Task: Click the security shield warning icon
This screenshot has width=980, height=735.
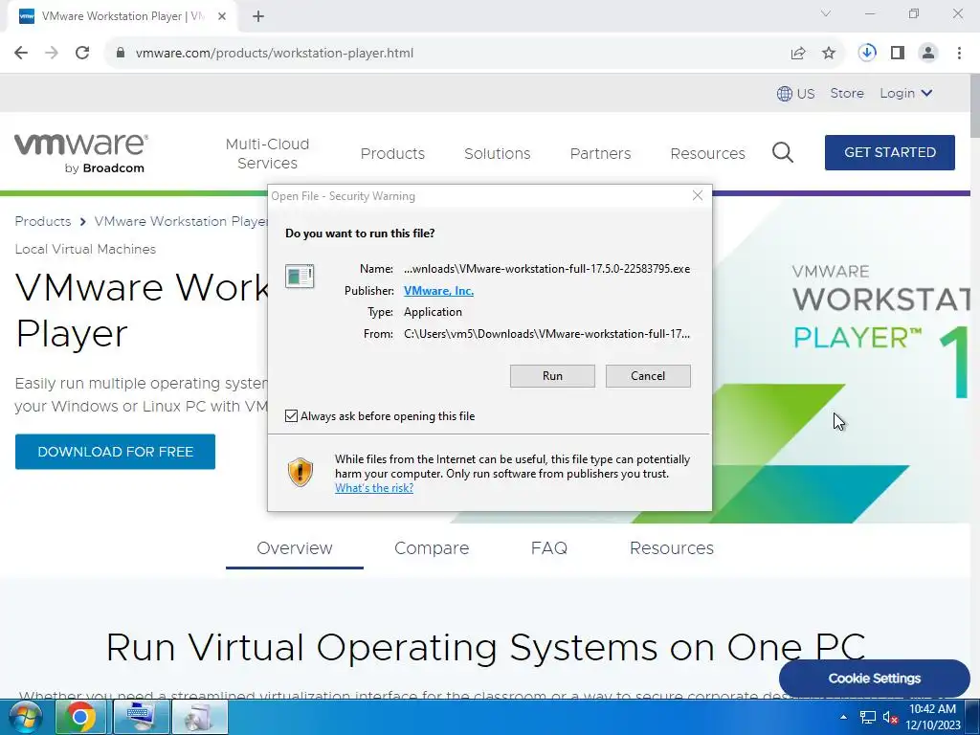Action: [x=300, y=472]
